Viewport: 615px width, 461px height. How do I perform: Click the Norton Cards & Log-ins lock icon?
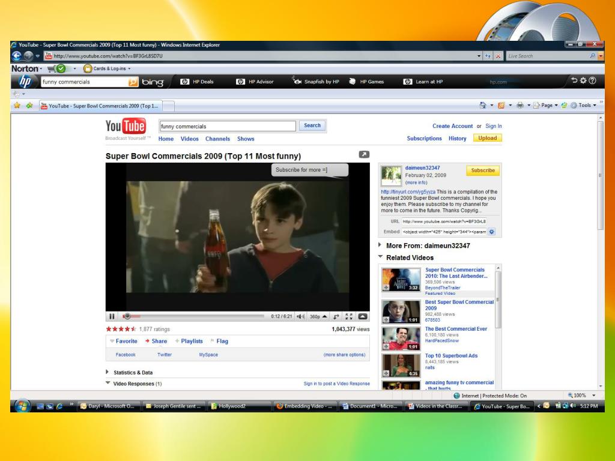[88, 68]
